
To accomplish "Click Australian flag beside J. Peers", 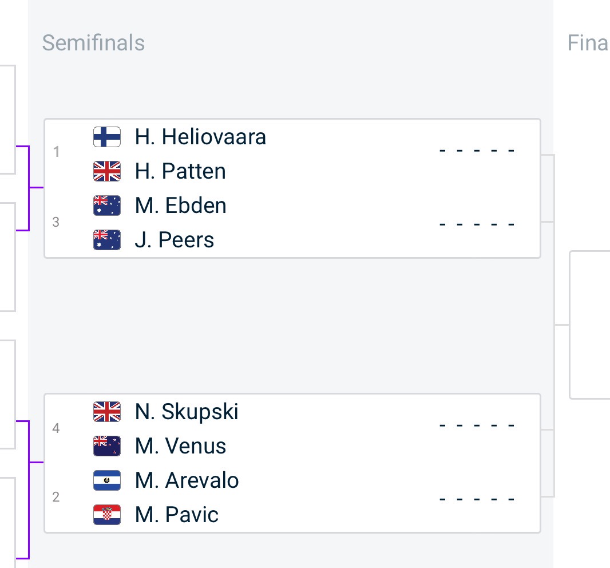I will [x=107, y=240].
